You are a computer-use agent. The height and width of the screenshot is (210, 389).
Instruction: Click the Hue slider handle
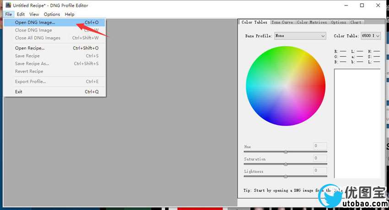[x=286, y=152]
